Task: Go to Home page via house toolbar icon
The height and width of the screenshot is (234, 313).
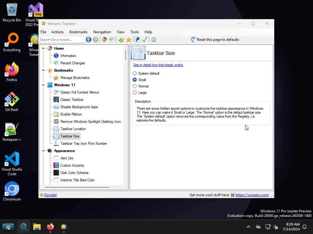Action: [x=105, y=39]
